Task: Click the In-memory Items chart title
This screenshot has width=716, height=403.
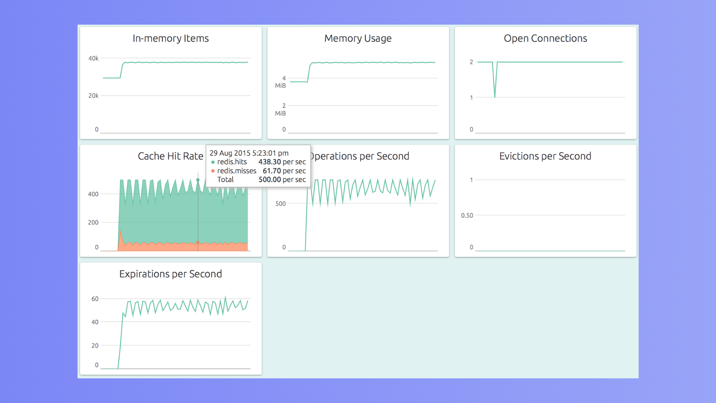Action: point(170,38)
